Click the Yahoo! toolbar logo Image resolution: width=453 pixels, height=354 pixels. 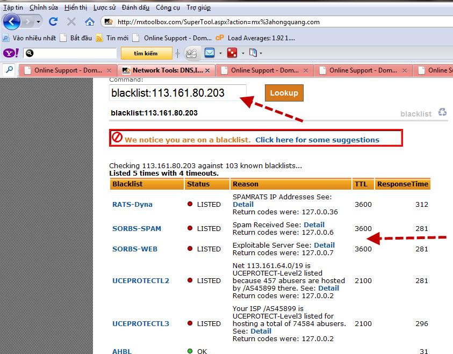tap(11, 53)
